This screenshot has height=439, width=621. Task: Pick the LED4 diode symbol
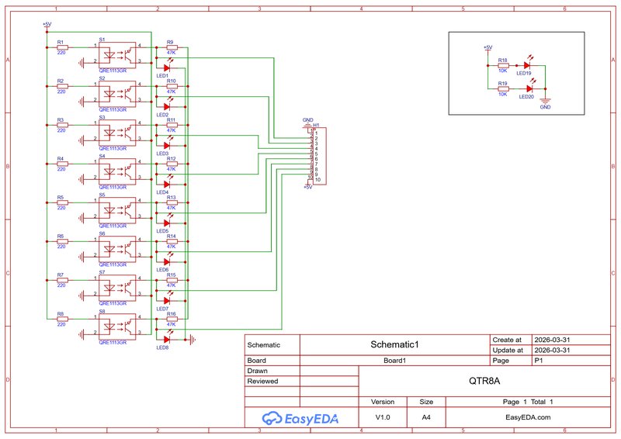(167, 185)
